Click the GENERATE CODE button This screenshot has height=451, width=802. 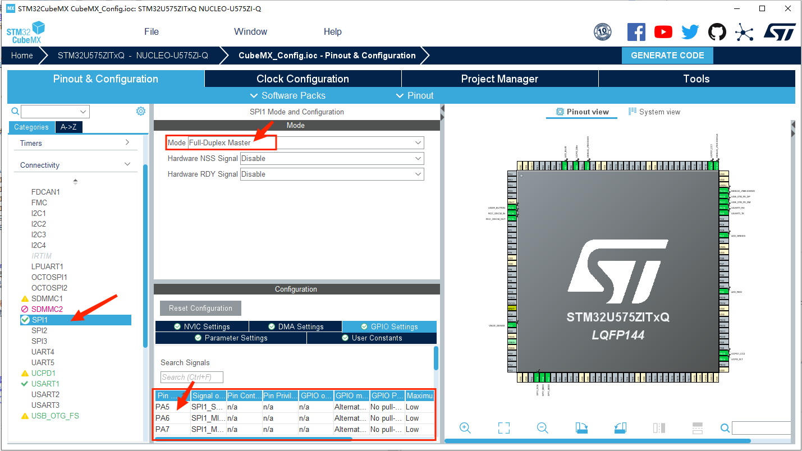click(x=667, y=56)
